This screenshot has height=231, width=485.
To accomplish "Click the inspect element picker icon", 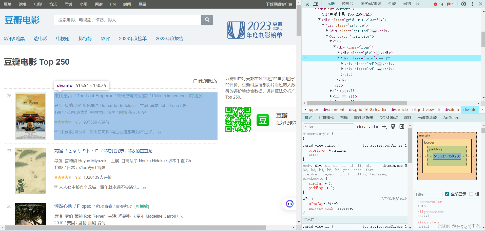I will click(x=307, y=4).
